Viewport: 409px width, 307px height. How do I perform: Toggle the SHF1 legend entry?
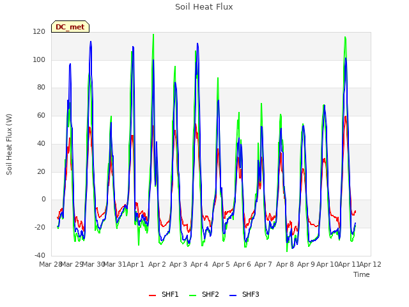point(164,294)
